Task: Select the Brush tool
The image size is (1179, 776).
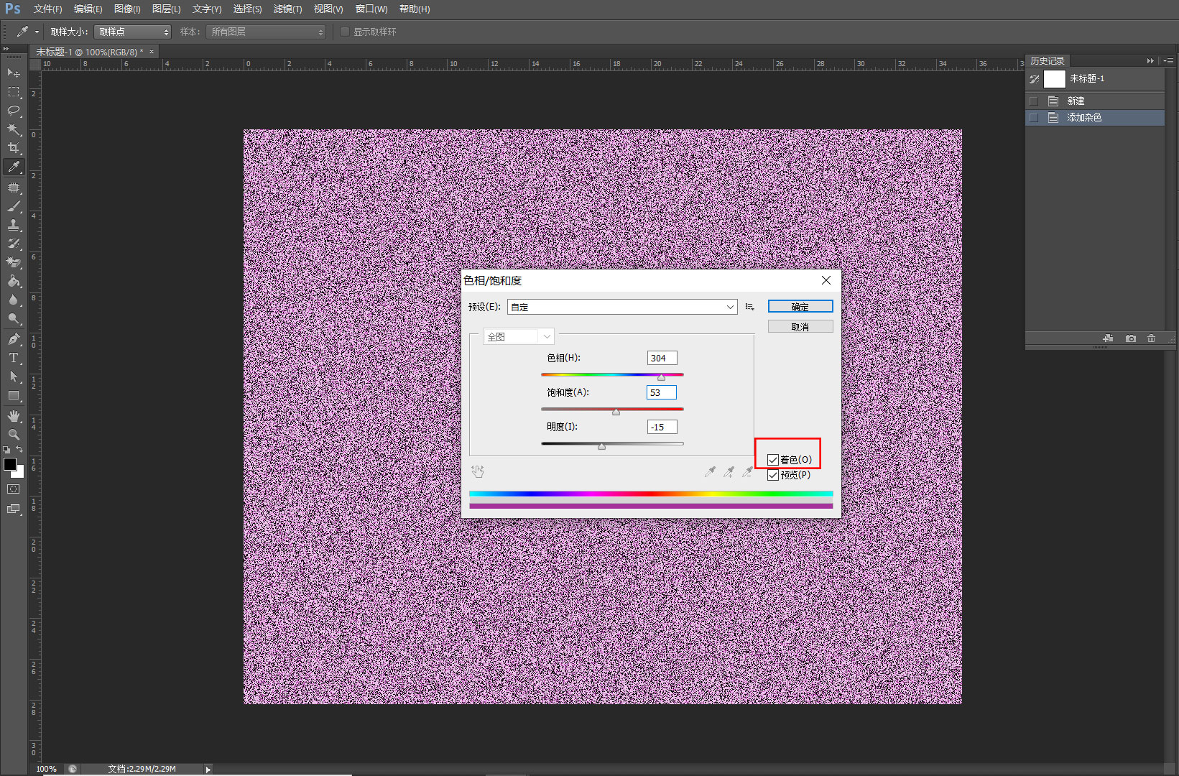Action: point(14,206)
